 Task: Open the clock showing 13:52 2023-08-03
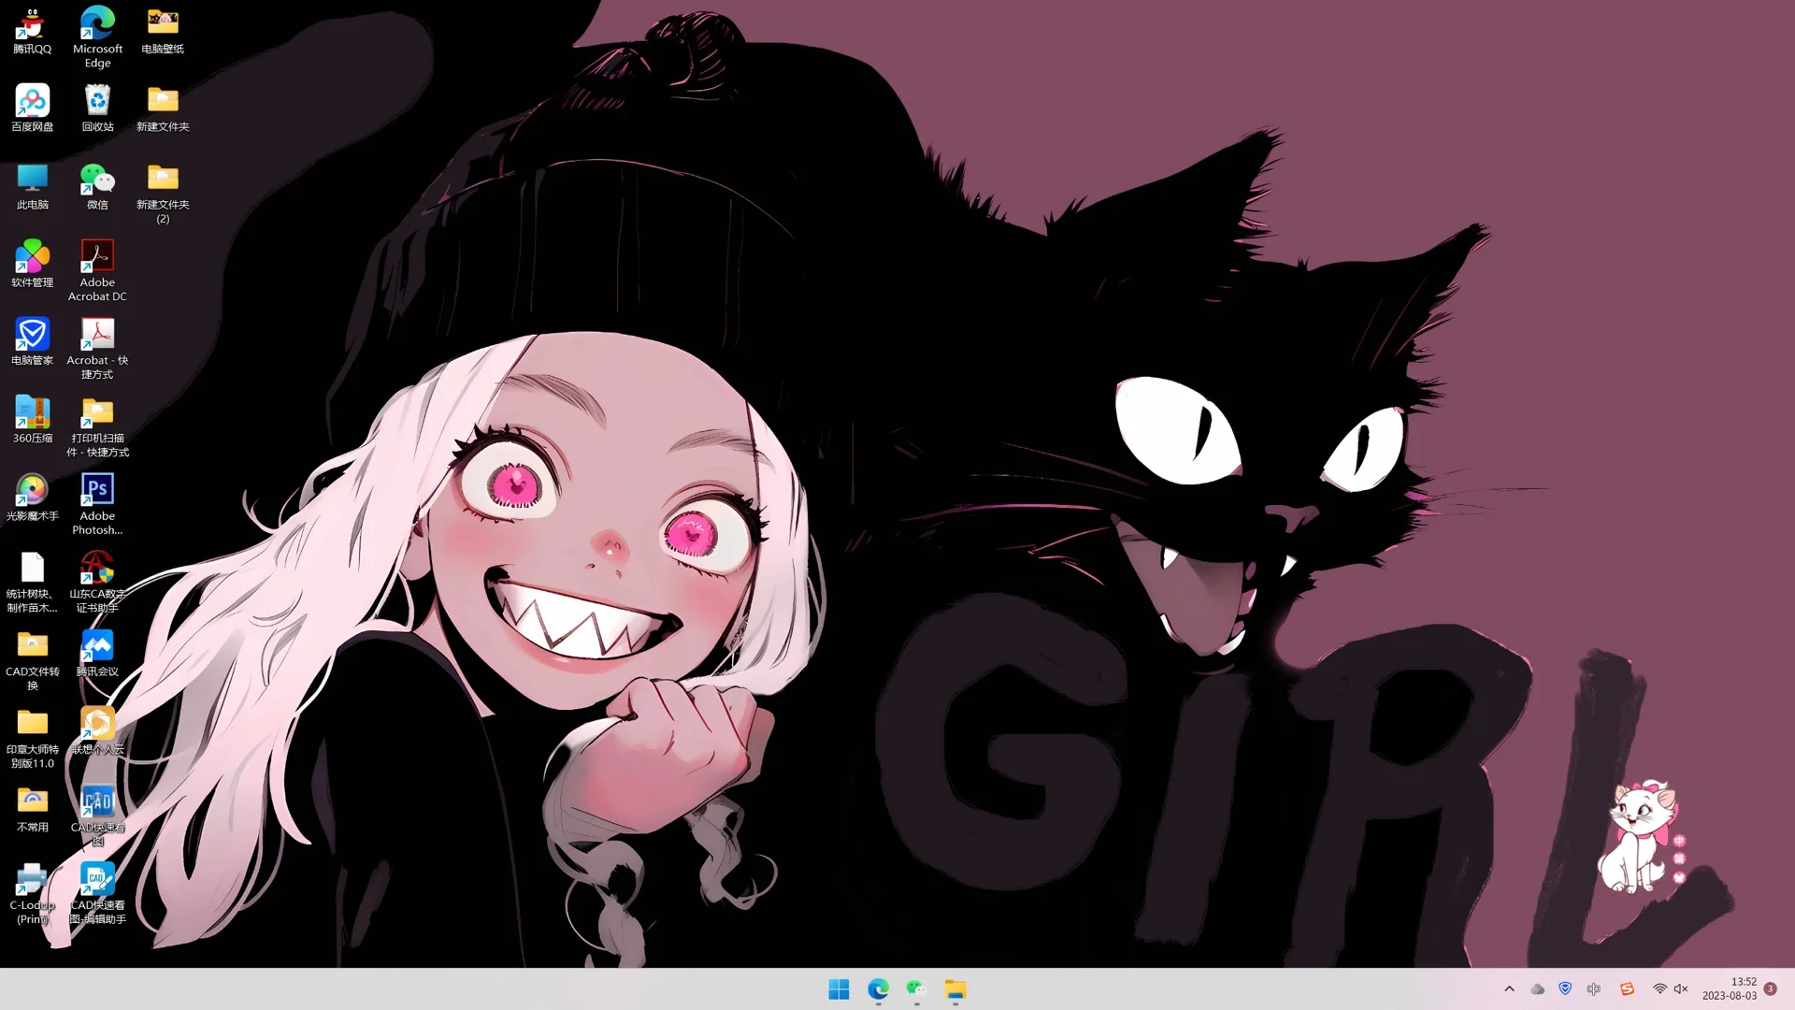pos(1729,989)
